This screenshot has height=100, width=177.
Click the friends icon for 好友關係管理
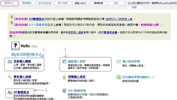(x=119, y=77)
